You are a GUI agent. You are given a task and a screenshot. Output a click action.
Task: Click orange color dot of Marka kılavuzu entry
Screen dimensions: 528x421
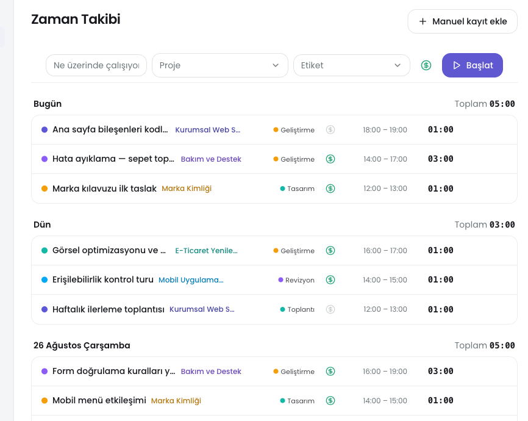[x=45, y=189]
